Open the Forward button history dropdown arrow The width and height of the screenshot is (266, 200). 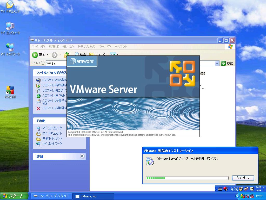coord(60,55)
